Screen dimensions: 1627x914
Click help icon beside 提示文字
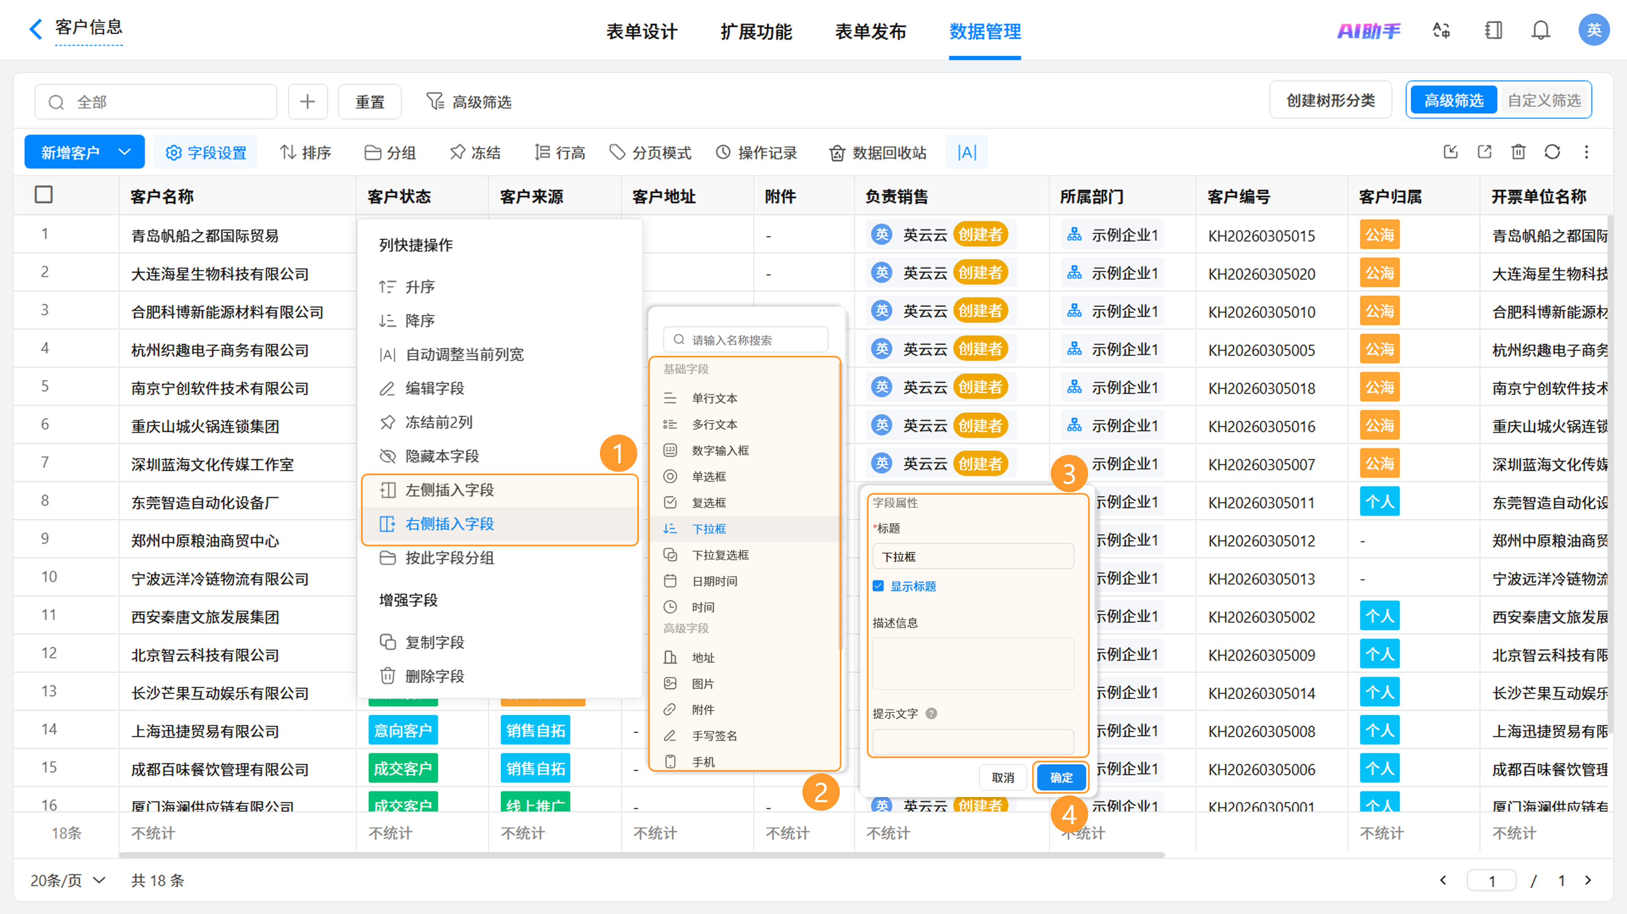[x=931, y=713]
